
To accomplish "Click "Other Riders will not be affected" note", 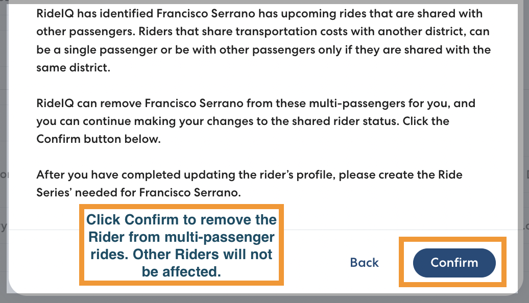I will (x=181, y=263).
